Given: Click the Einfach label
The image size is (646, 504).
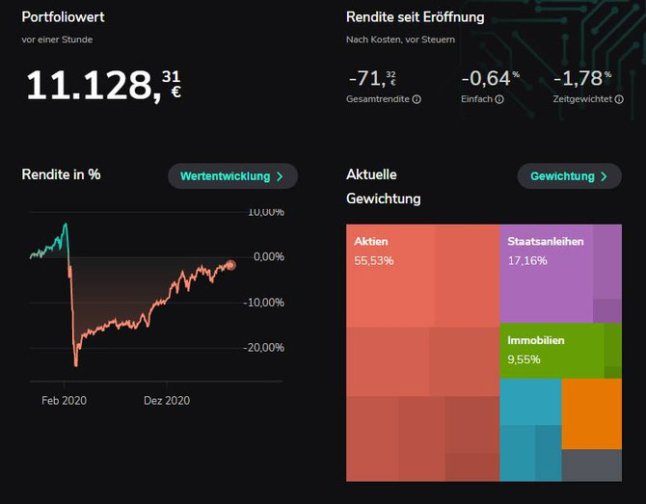Looking at the screenshot, I should pos(476,99).
